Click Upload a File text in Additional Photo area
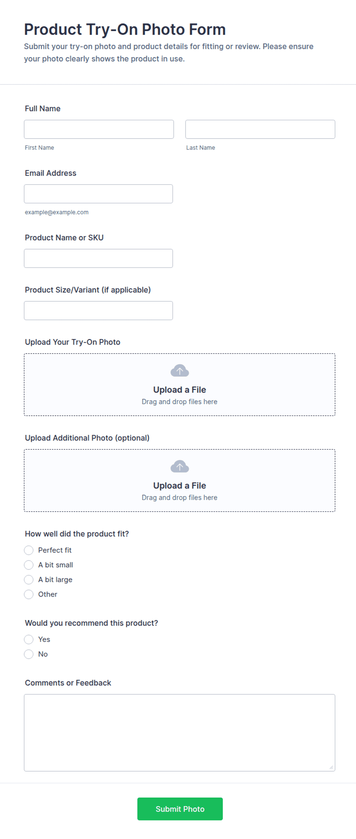Screen dimensions: 356x839 pos(180,485)
